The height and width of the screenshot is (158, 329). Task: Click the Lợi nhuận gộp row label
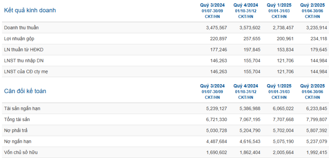point(19,39)
